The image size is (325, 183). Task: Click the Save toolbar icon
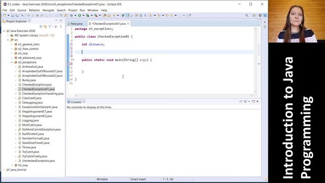pos(12,15)
